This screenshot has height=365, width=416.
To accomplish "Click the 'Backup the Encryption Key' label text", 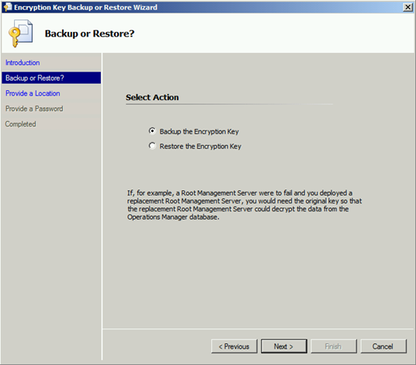I will point(199,132).
